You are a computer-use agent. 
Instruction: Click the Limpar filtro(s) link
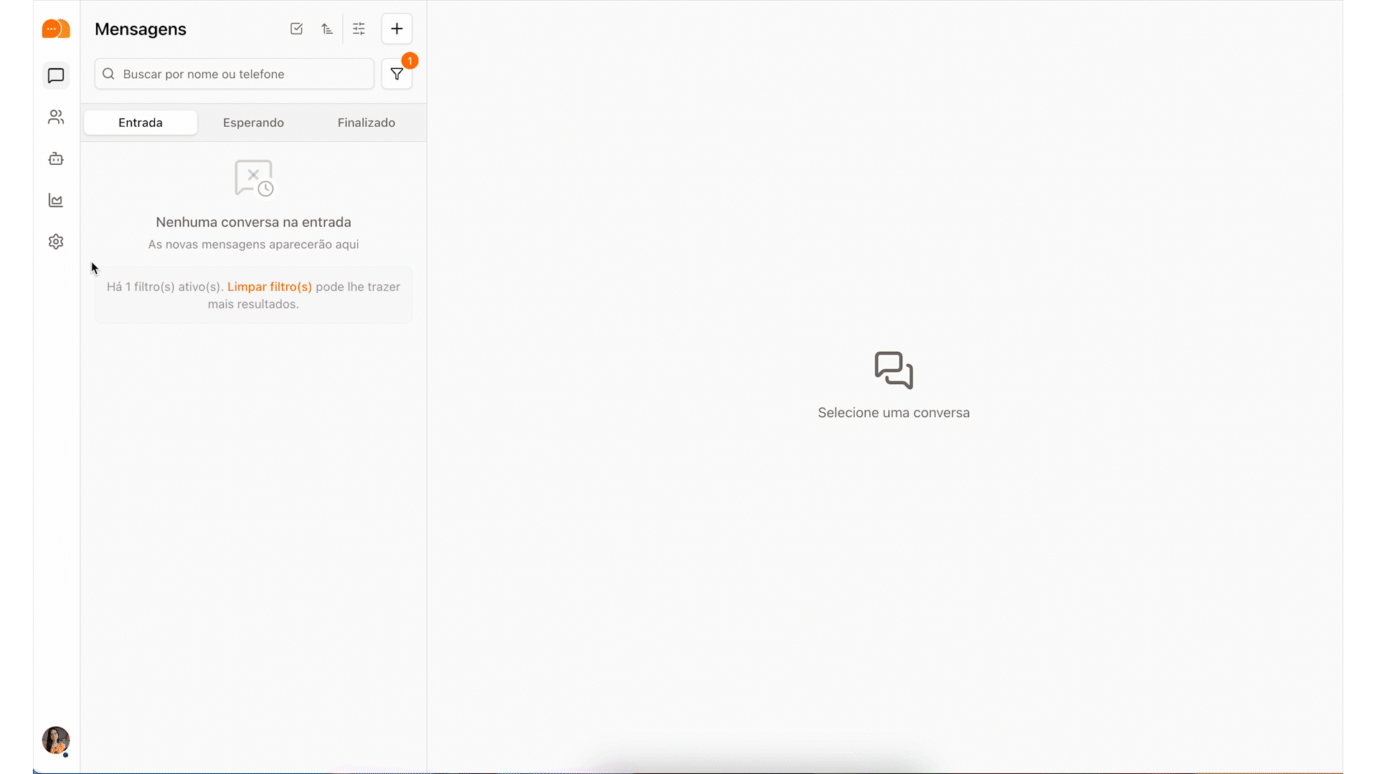click(269, 287)
